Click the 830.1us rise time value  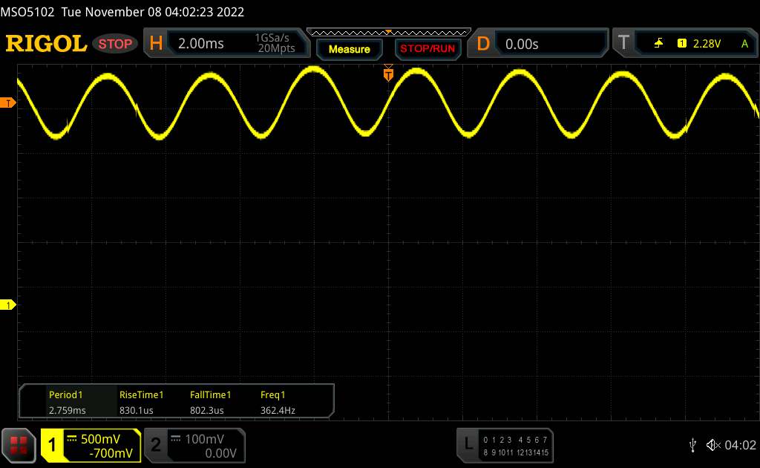[137, 410]
